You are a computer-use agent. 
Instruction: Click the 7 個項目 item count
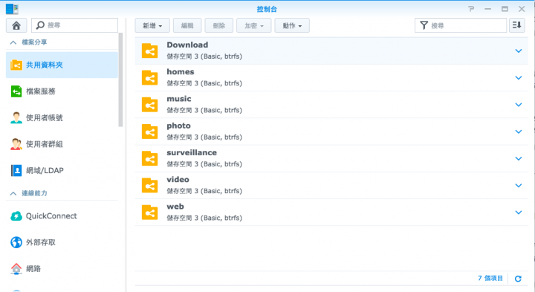click(x=490, y=279)
